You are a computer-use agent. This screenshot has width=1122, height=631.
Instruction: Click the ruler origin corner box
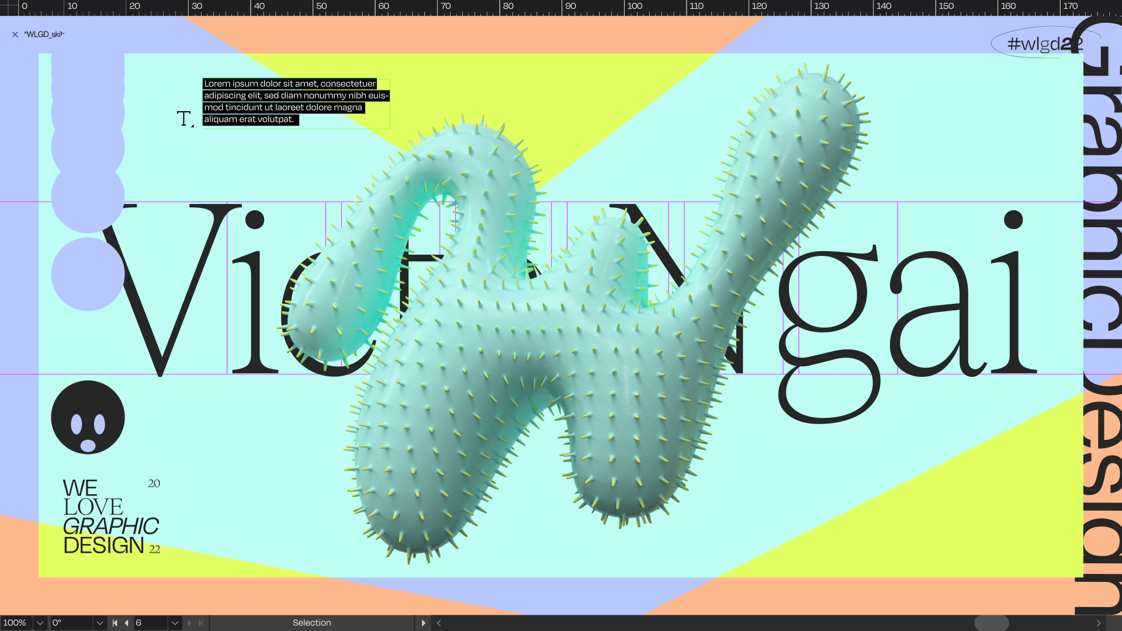9,7
